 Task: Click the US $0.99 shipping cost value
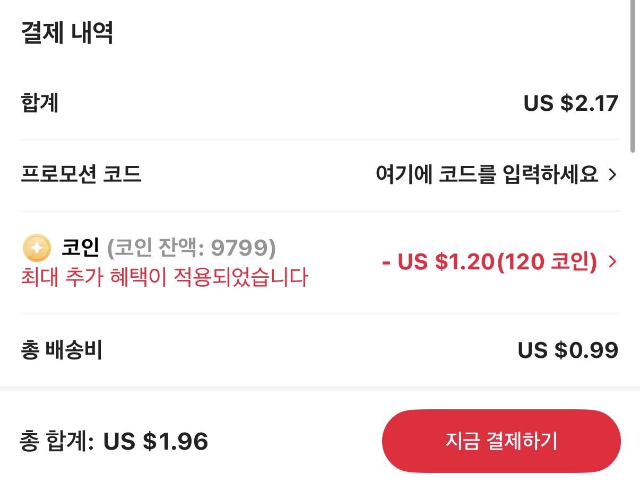(x=568, y=349)
